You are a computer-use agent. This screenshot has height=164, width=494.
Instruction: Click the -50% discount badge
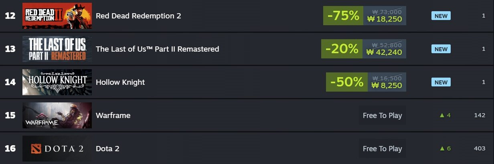click(347, 82)
